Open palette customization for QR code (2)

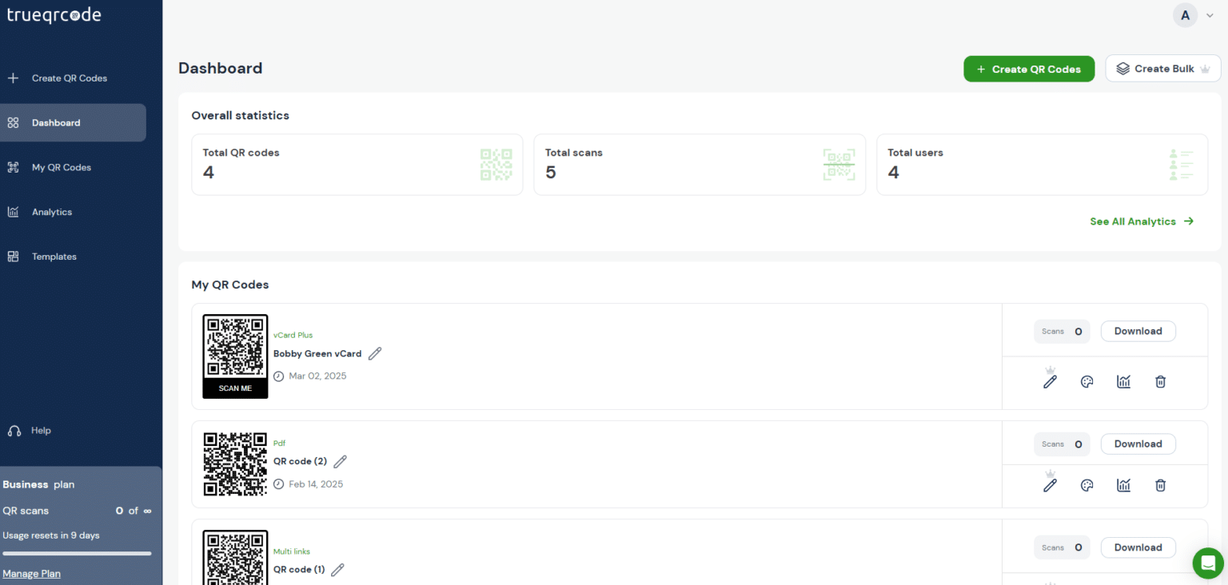(1086, 485)
